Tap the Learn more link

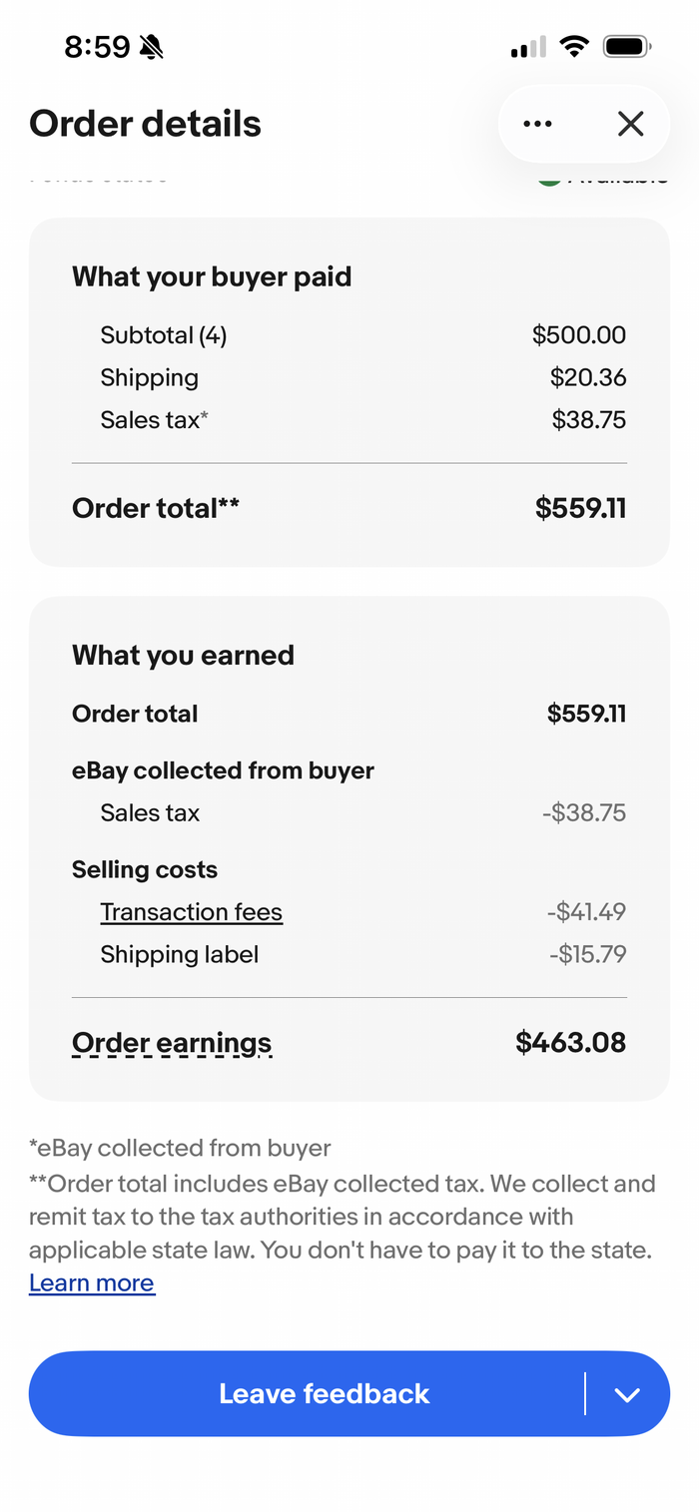click(92, 1282)
